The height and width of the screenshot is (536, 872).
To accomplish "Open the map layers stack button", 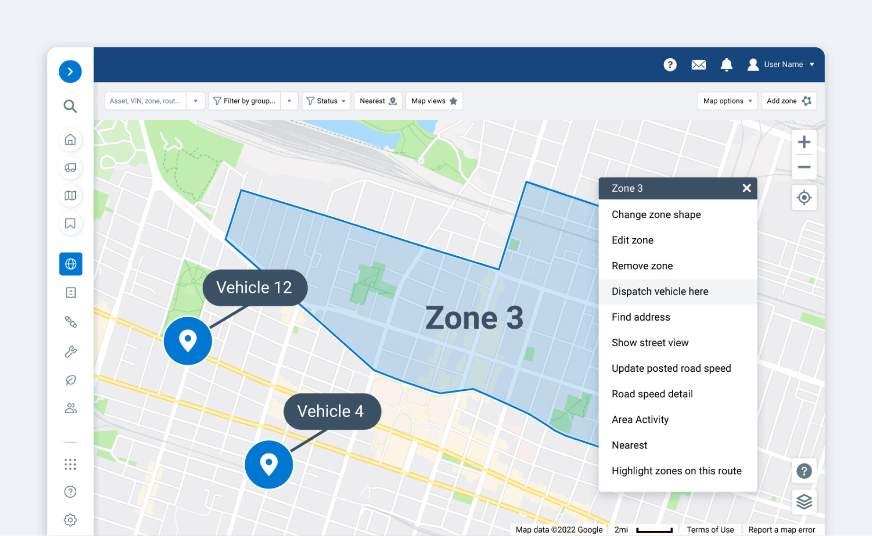I will [x=804, y=501].
